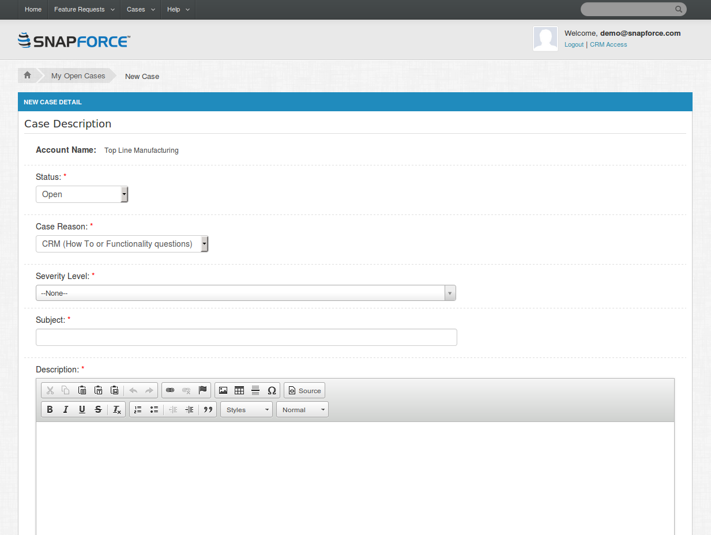Open the Severity Level dropdown
Viewport: 711px width, 535px height.
(x=246, y=293)
